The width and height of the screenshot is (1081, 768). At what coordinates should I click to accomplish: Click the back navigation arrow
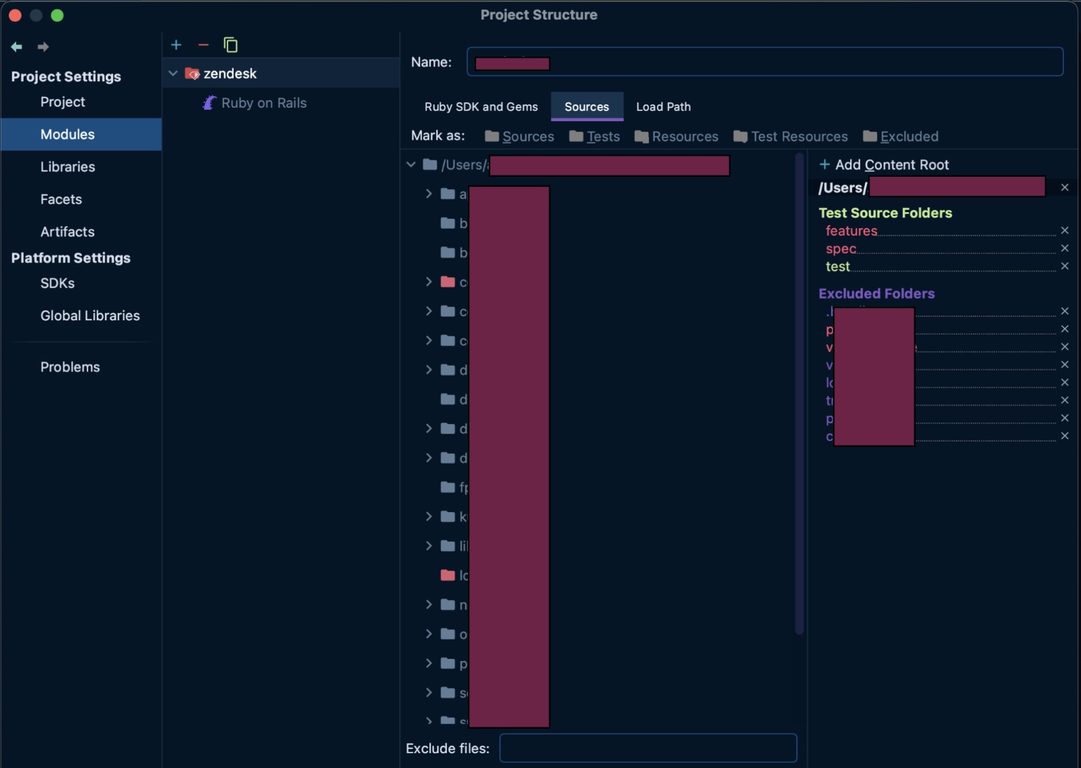[17, 47]
